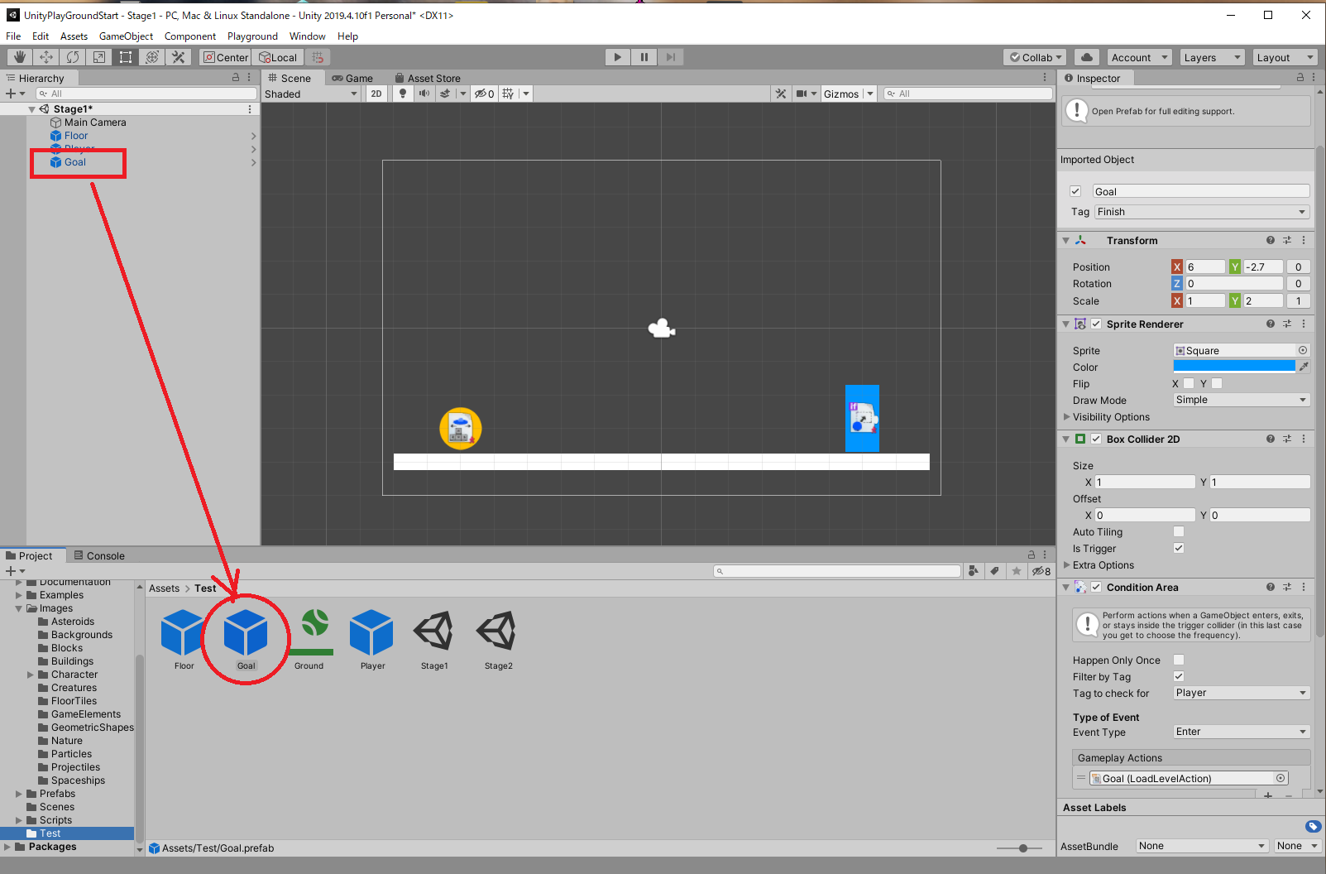Click the Stage2 scene asset
The height and width of the screenshot is (874, 1326).
tap(498, 633)
